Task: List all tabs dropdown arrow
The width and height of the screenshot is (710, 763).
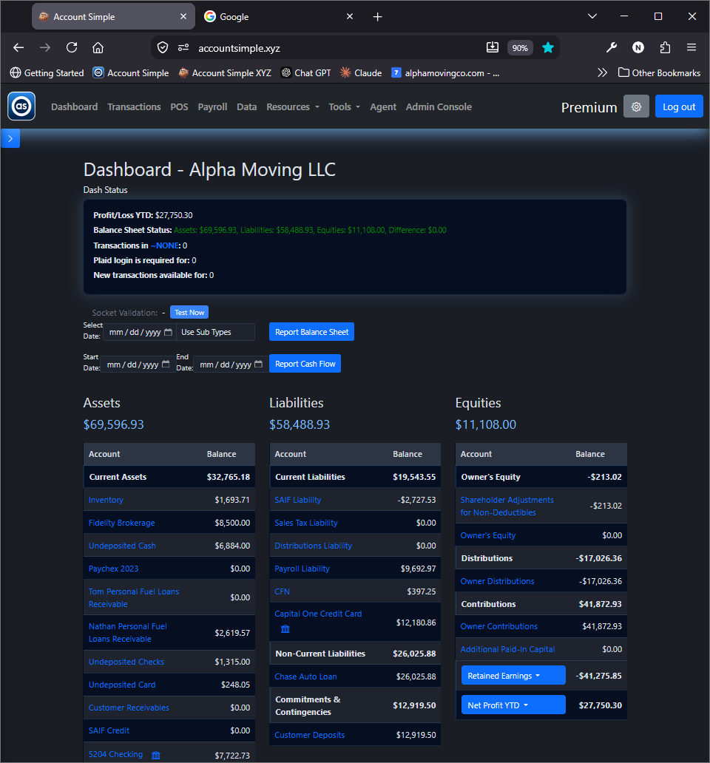Action: 592,16
